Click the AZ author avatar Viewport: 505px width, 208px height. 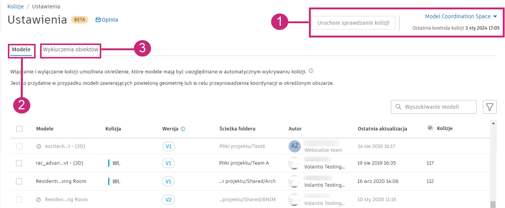coord(295,146)
